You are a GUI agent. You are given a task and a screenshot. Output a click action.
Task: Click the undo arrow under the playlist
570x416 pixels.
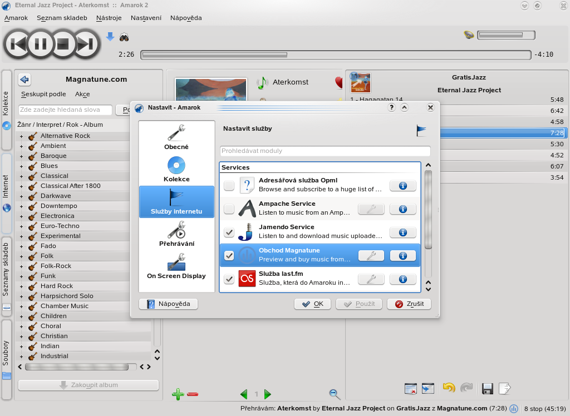449,388
